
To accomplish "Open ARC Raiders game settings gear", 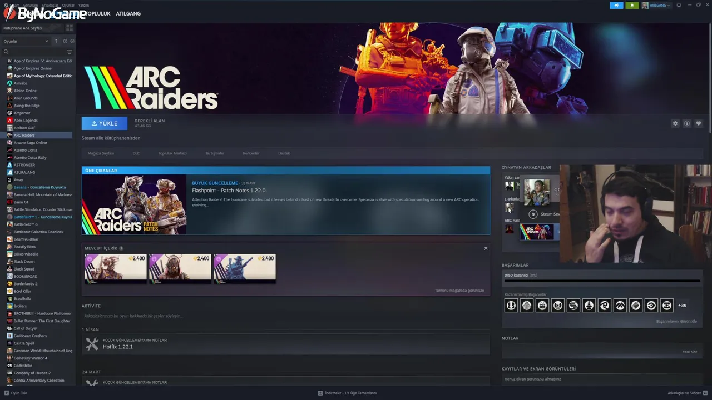I will [675, 123].
